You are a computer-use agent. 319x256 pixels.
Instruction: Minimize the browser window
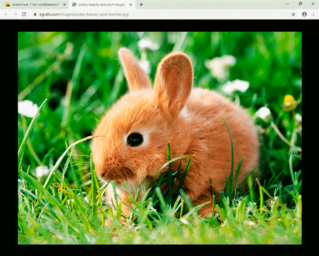(287, 4)
